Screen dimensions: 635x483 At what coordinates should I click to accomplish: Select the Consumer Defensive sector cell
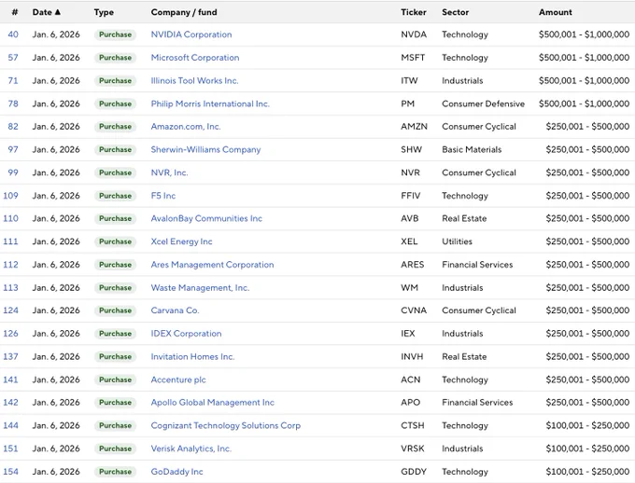coord(483,103)
